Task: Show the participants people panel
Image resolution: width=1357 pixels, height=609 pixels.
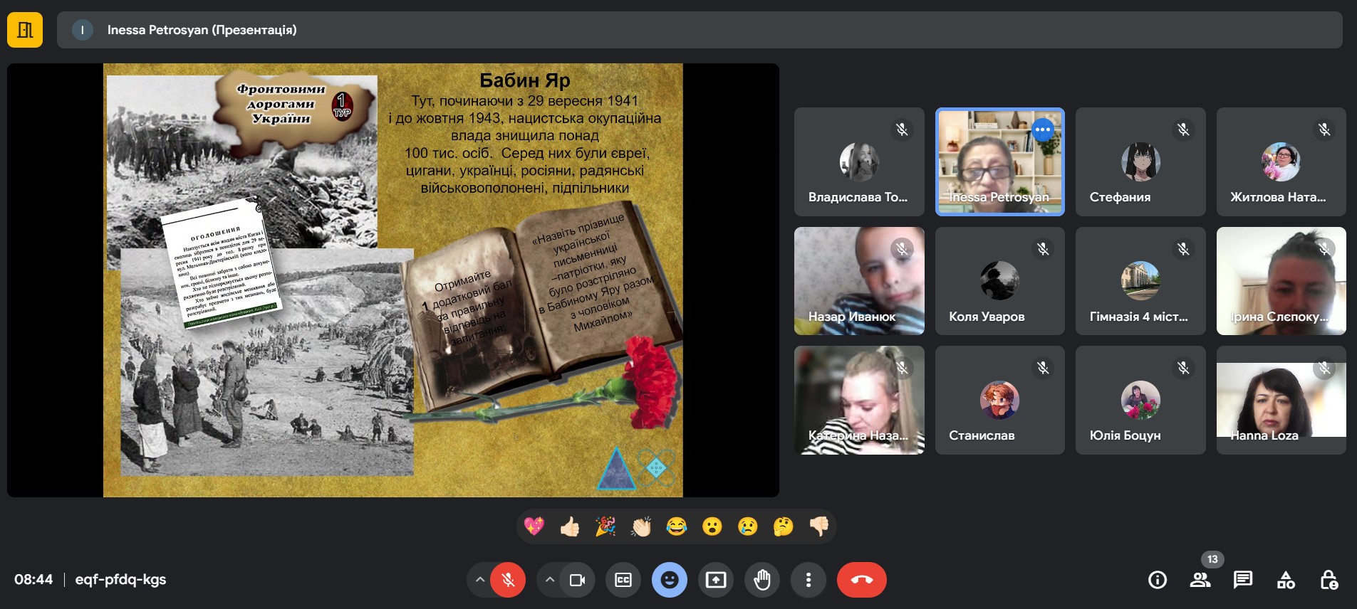Action: coord(1200,580)
